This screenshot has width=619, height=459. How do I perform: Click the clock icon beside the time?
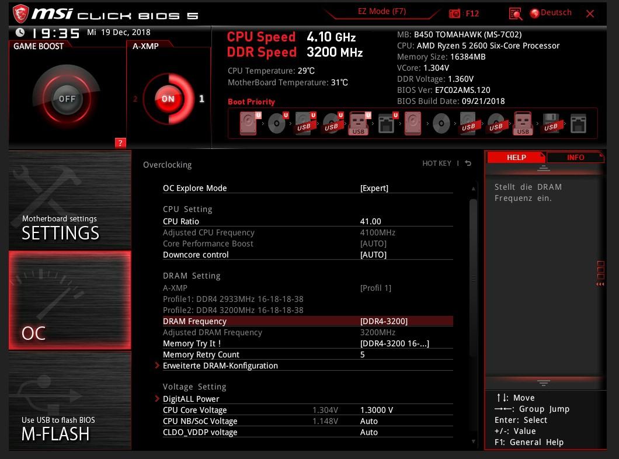20,32
